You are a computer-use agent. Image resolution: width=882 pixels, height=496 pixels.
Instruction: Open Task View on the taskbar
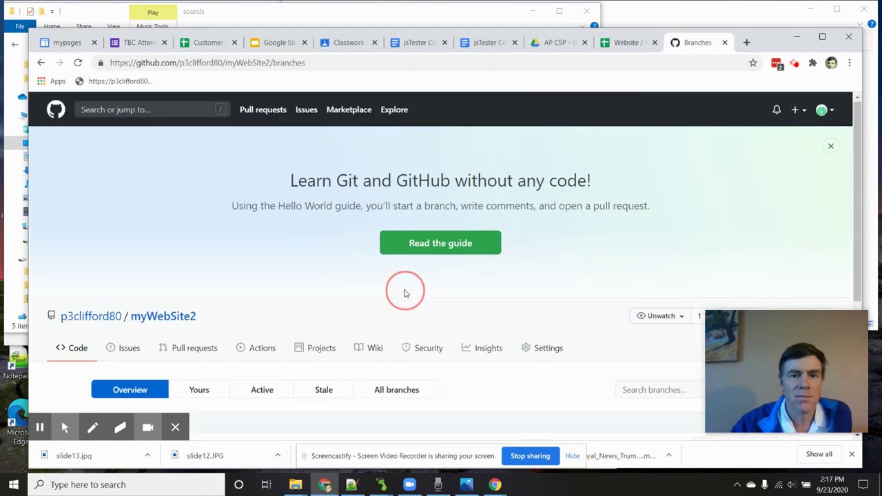[x=266, y=484]
